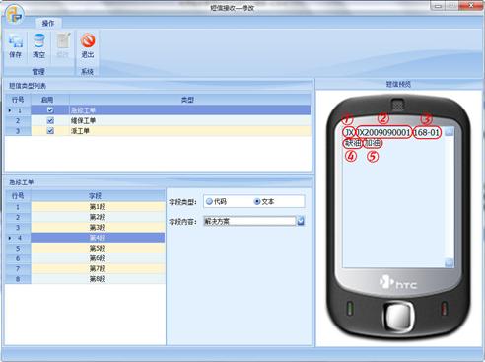485x362 pixels.
Task: Click the 字段内容 field showing 解决方案
Action: pyautogui.click(x=249, y=221)
